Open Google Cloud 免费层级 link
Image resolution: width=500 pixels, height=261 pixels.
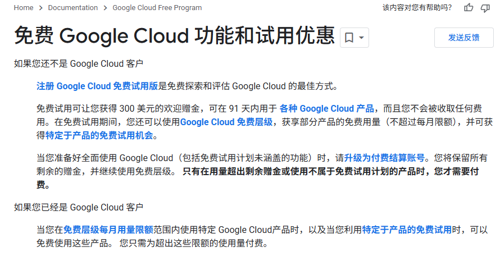pos(226,122)
